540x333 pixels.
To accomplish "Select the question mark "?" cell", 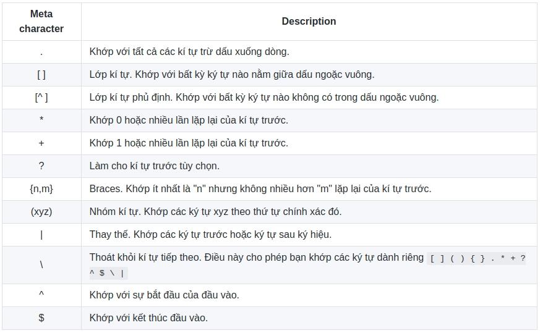I will pos(41,166).
